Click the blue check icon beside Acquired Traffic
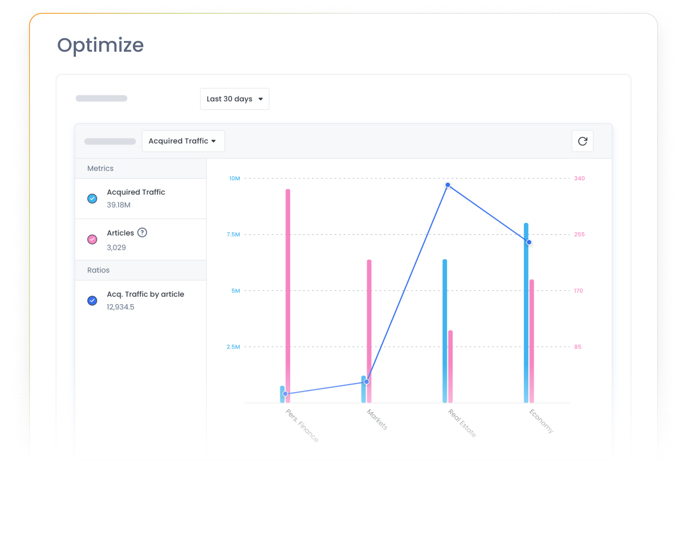 [x=92, y=198]
